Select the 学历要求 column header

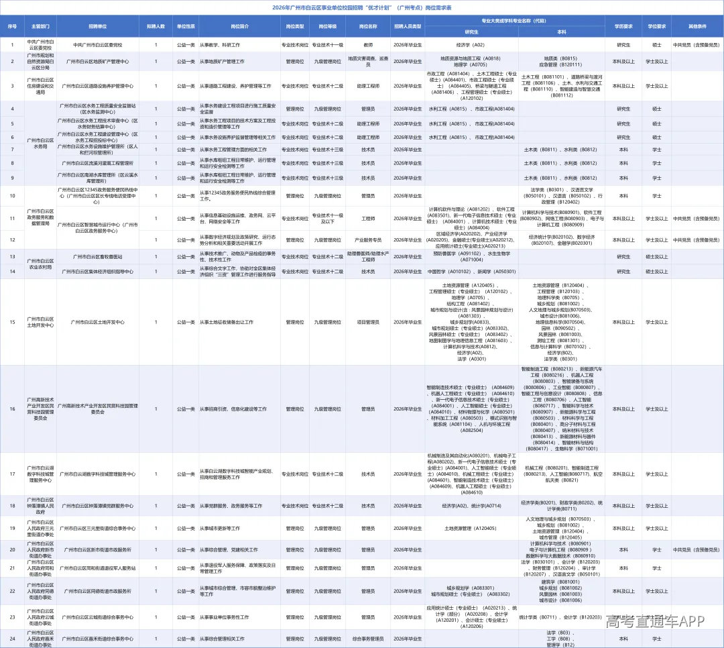click(x=619, y=26)
